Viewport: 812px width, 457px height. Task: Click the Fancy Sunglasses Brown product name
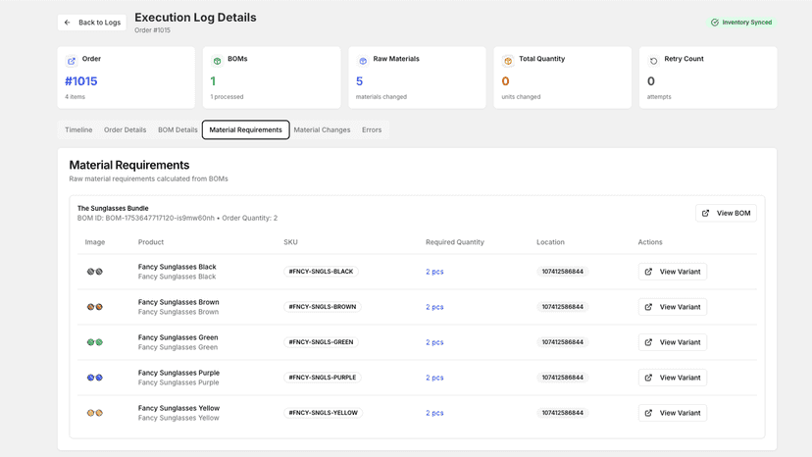point(178,302)
